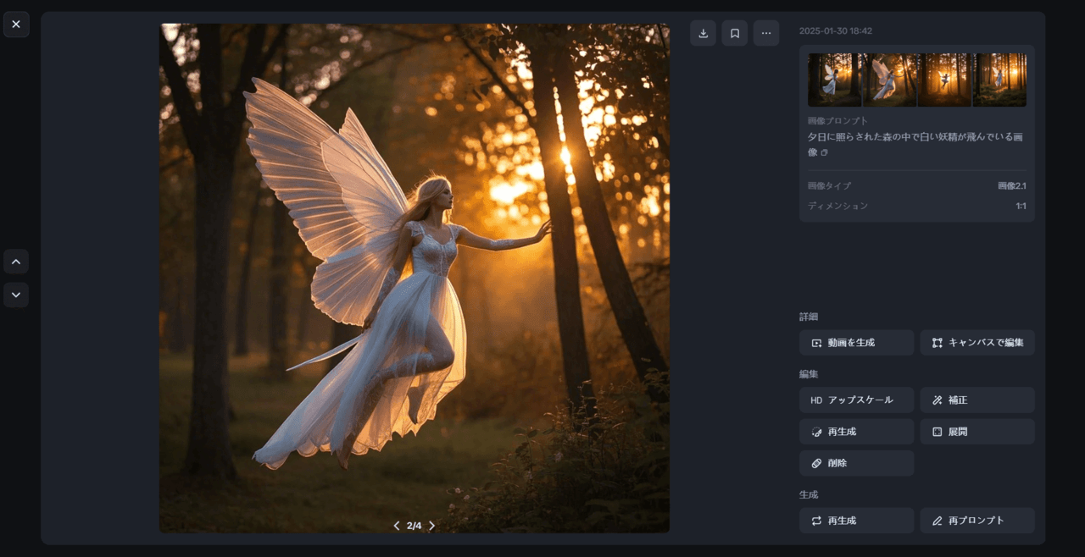Show next image using right arrow by 2/4

(431, 526)
